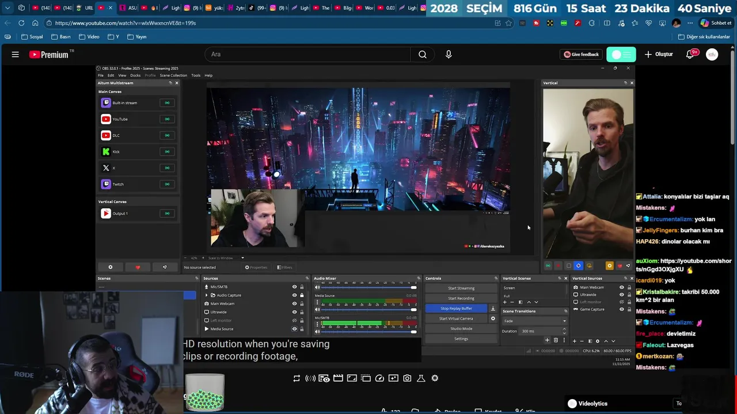This screenshot has height=414, width=737.
Task: Click the blue highlighted icon in Vertical dock
Action: point(579,266)
